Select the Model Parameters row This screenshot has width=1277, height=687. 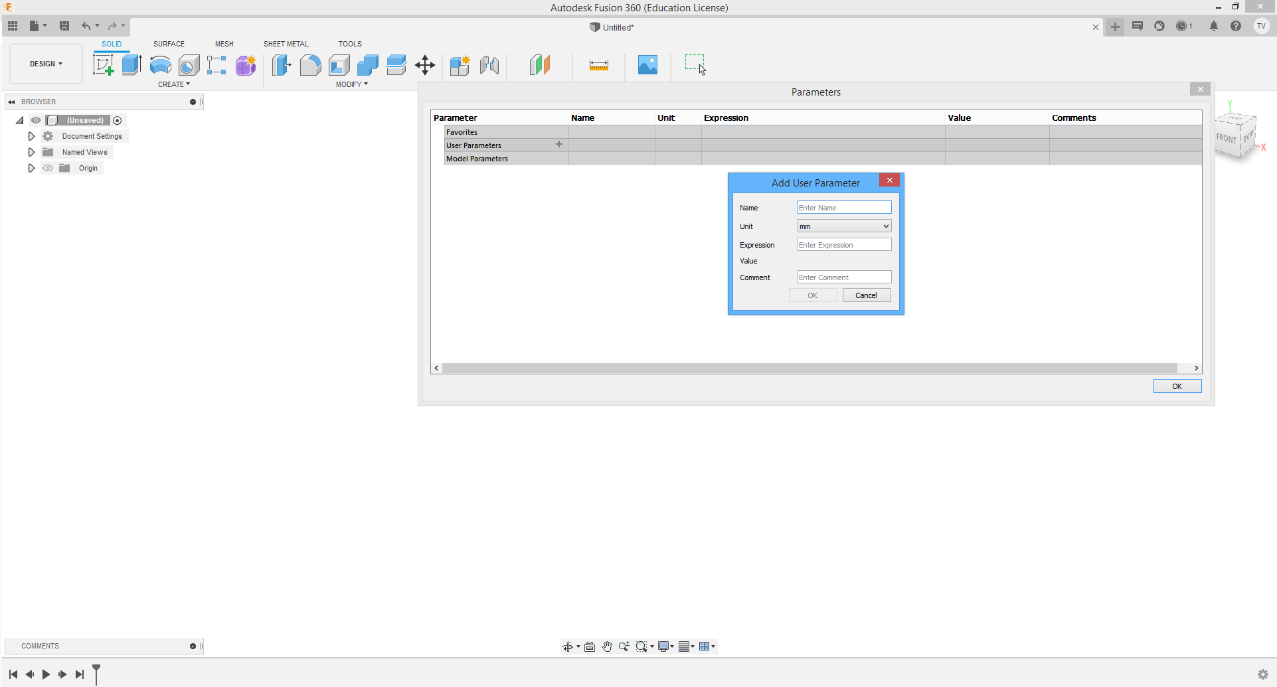click(823, 159)
